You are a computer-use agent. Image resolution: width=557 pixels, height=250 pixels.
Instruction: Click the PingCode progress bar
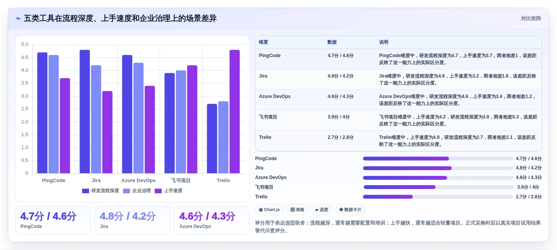pyautogui.click(x=438, y=159)
